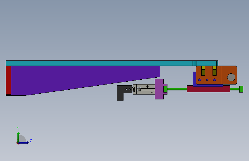Select the green nut at the magenta block
This screenshot has height=161, width=249.
point(165,89)
